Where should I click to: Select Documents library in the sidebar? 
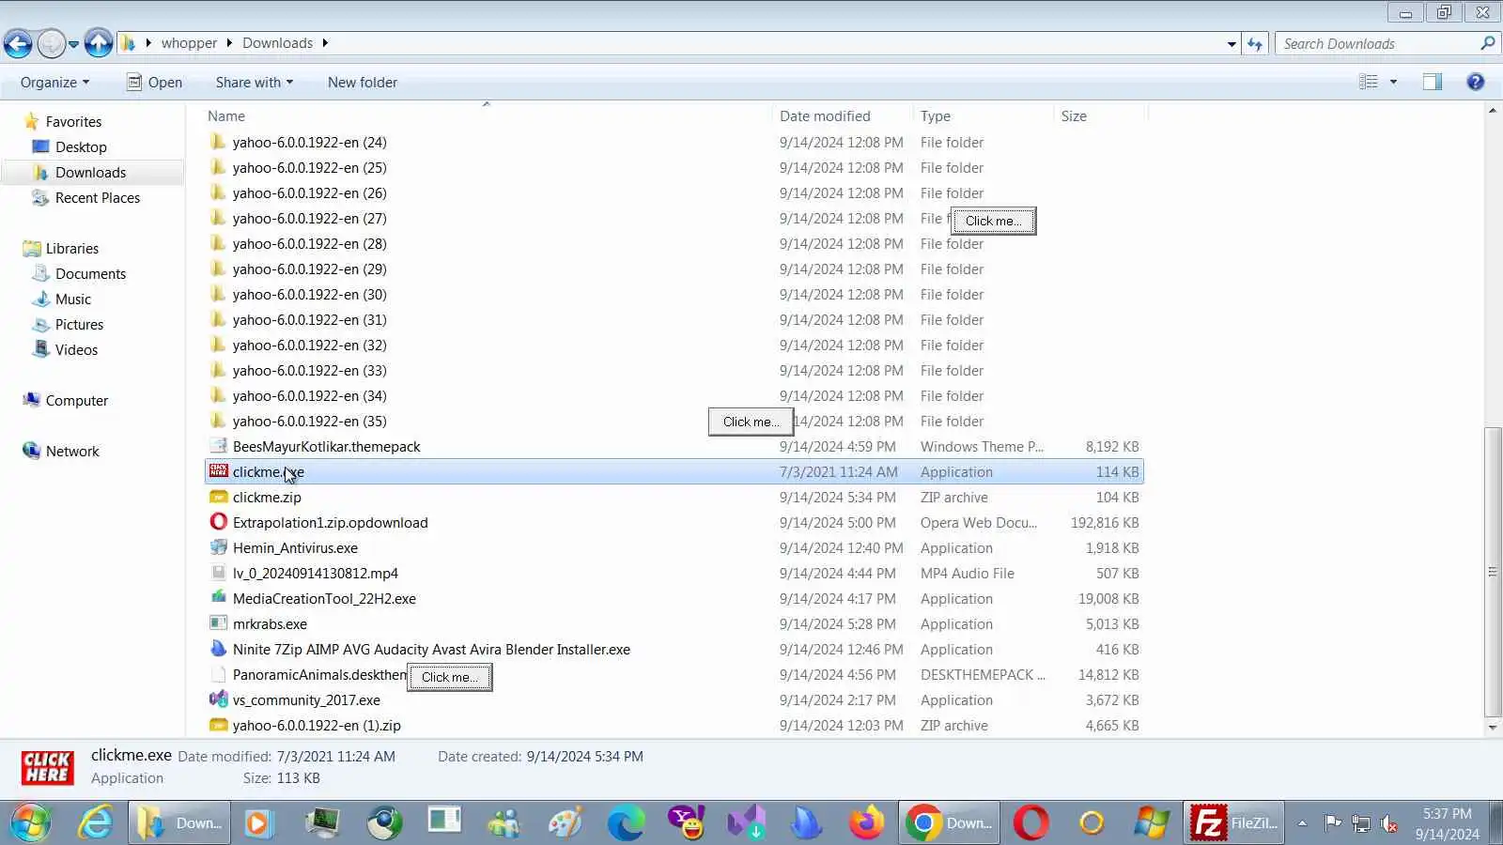point(90,273)
